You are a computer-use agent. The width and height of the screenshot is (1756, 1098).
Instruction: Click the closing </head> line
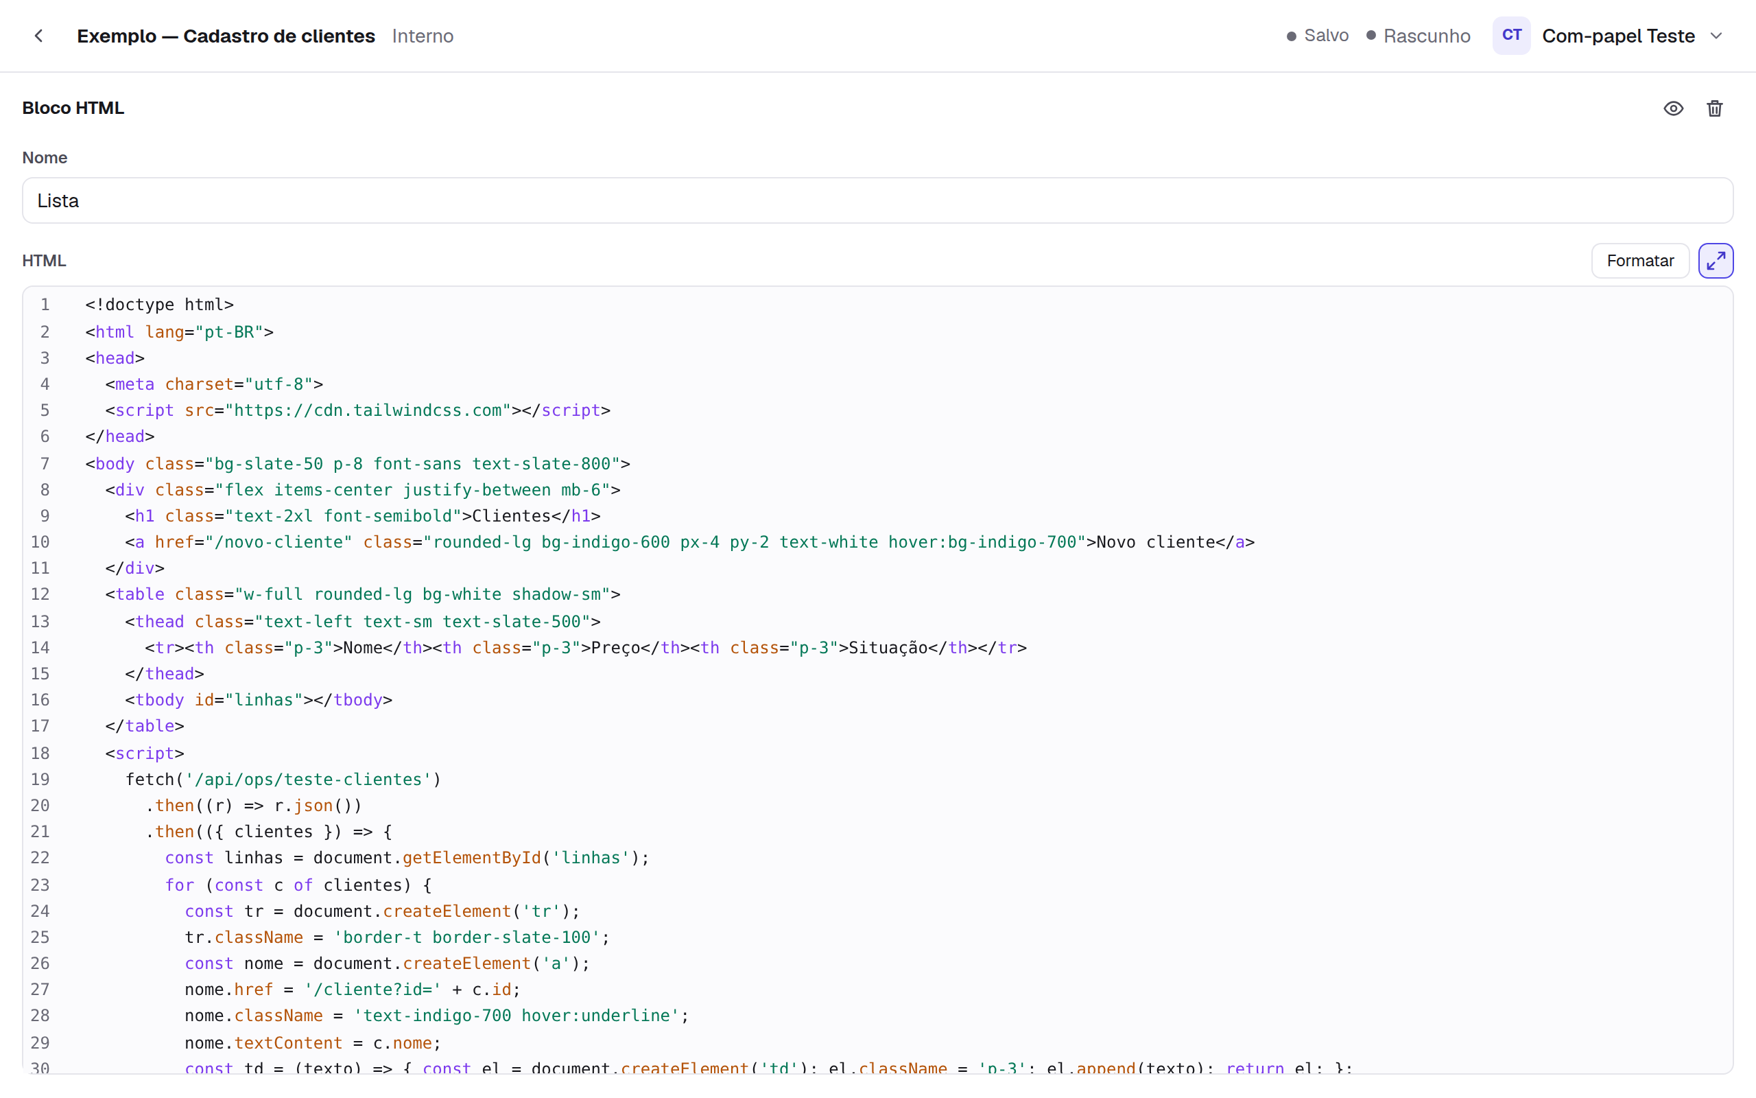(120, 436)
